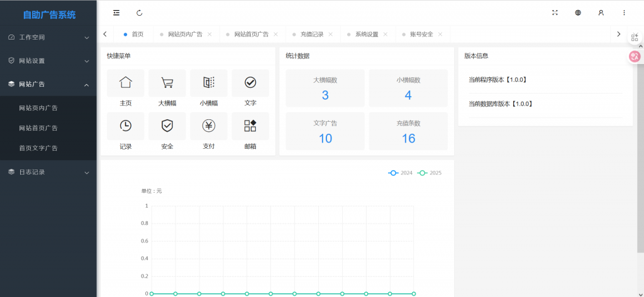Expand the 网站设置 menu chevron
644x297 pixels.
click(87, 61)
